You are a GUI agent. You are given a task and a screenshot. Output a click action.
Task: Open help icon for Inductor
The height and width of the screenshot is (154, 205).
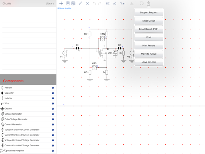(x=53, y=98)
